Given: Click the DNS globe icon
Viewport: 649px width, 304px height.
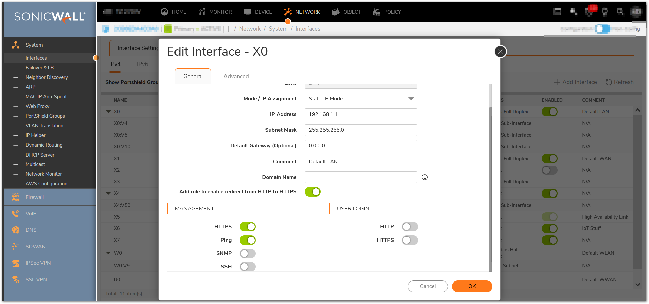Looking at the screenshot, I should pos(15,230).
